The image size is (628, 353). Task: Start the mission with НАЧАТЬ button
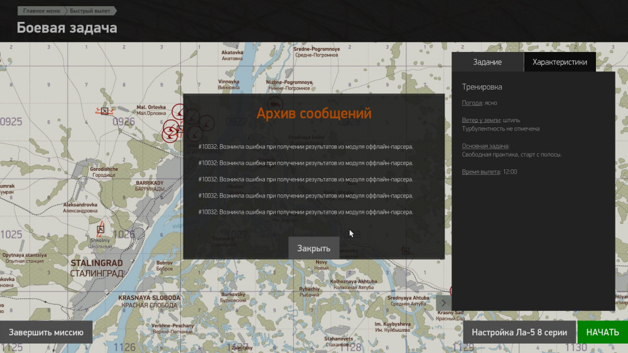[602, 332]
